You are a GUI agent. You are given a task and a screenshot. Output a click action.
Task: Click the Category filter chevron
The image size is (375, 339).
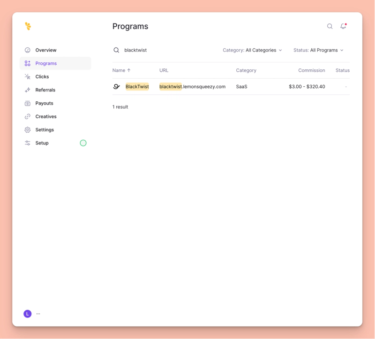pos(280,50)
